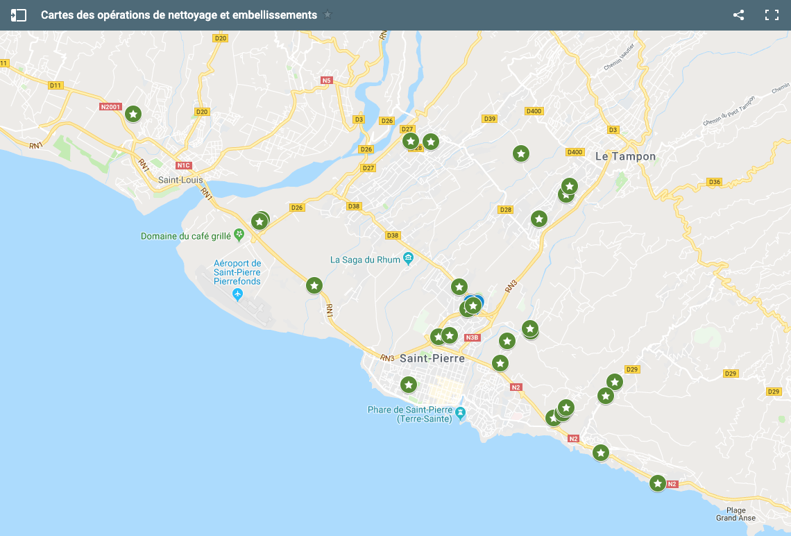
Task: Open the Domaine du café grillé place icon
Action: tap(239, 235)
